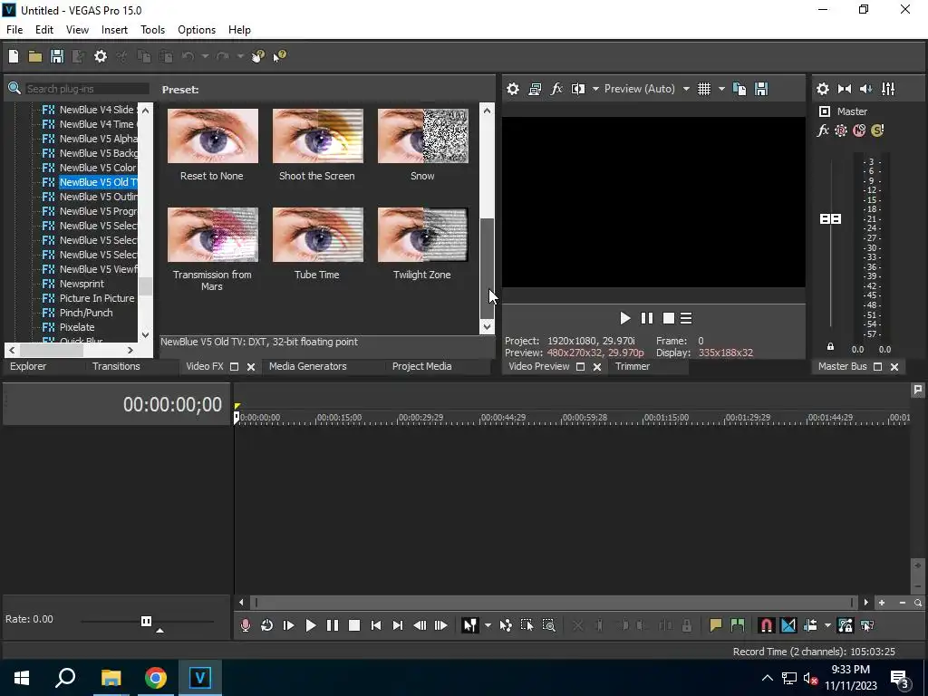Toggle Loop Playback in transport bar
Screen dimensions: 928x696
coord(267,625)
